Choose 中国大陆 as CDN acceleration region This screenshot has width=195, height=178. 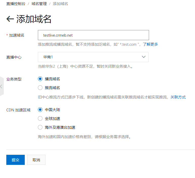40,110
